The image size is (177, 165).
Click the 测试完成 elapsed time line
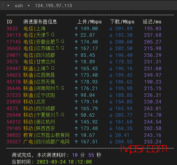[x=56, y=155]
